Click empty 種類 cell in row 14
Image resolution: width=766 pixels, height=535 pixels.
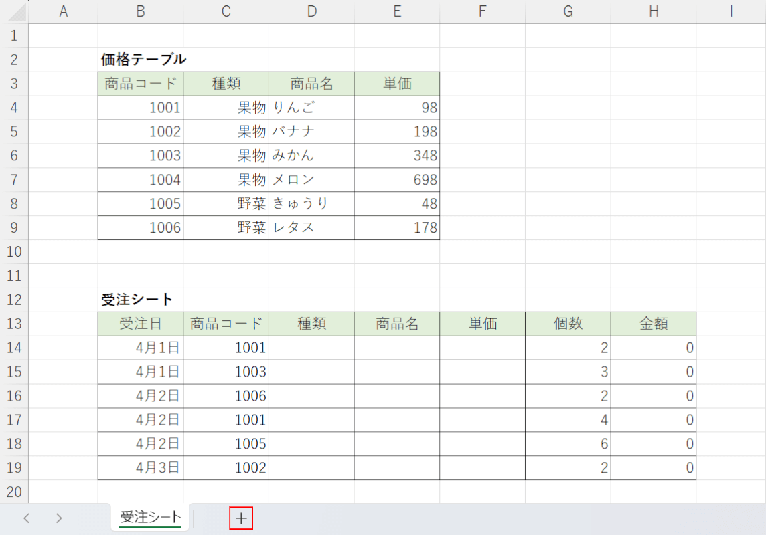[311, 348]
